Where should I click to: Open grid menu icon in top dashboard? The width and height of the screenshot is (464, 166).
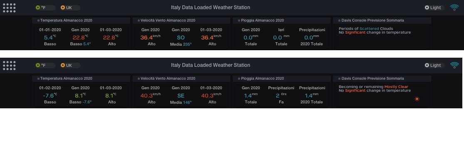9,7
